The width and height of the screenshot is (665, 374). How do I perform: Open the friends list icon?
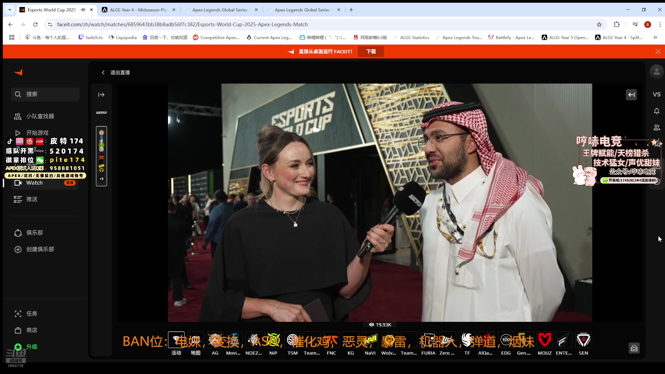pyautogui.click(x=656, y=128)
